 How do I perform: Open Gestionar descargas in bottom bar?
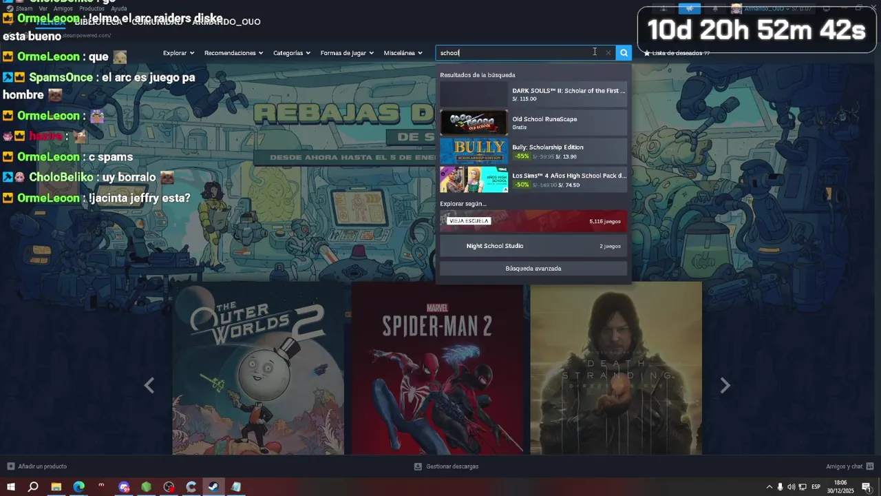point(446,466)
